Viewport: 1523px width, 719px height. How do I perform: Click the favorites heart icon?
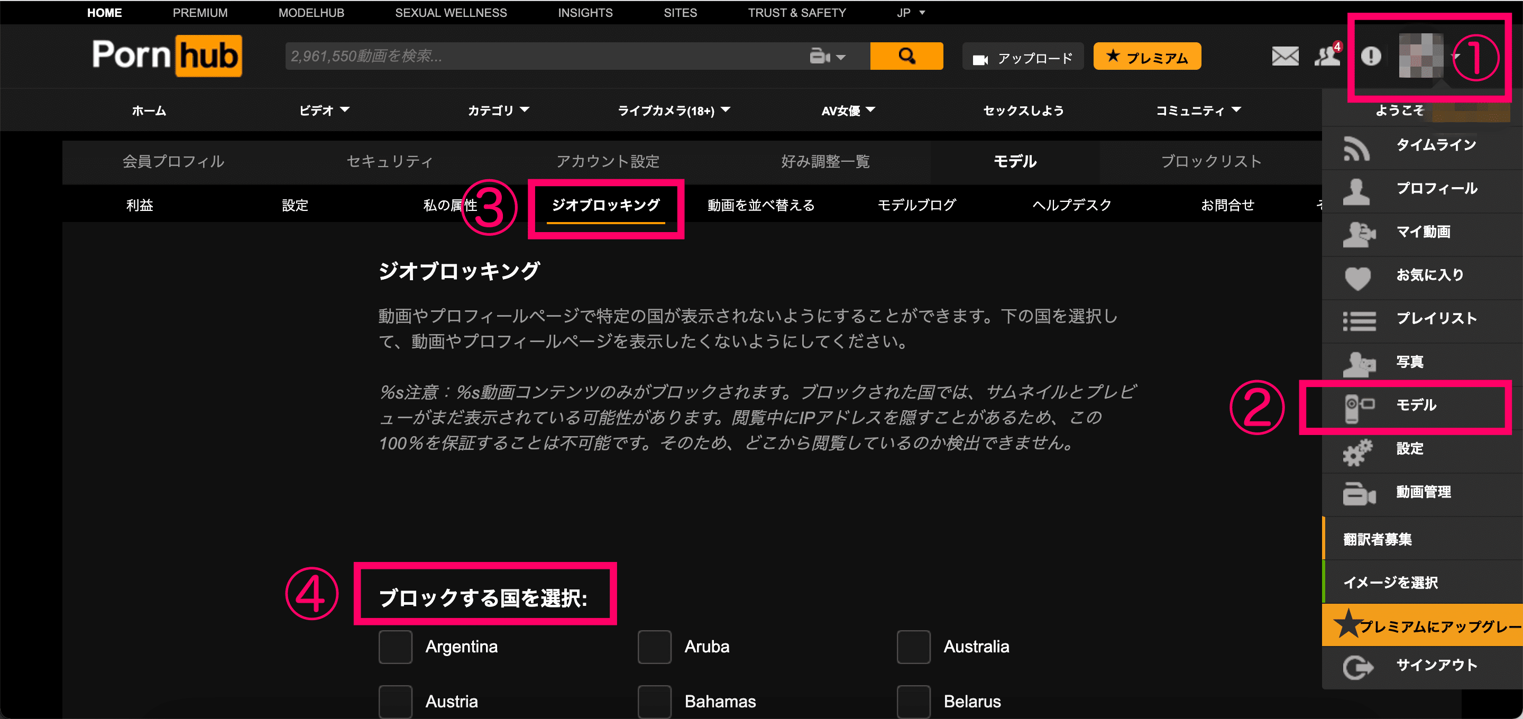(x=1357, y=278)
